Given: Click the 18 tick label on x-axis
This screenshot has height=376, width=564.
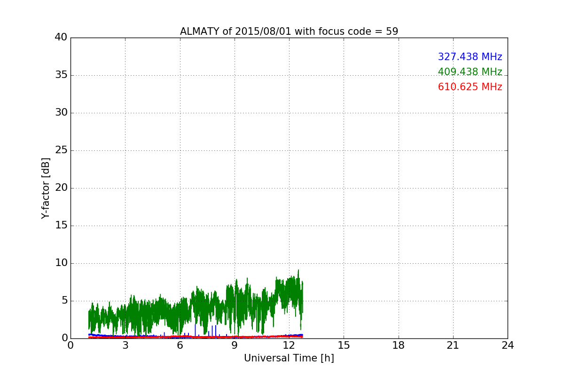Looking at the screenshot, I should (x=399, y=345).
